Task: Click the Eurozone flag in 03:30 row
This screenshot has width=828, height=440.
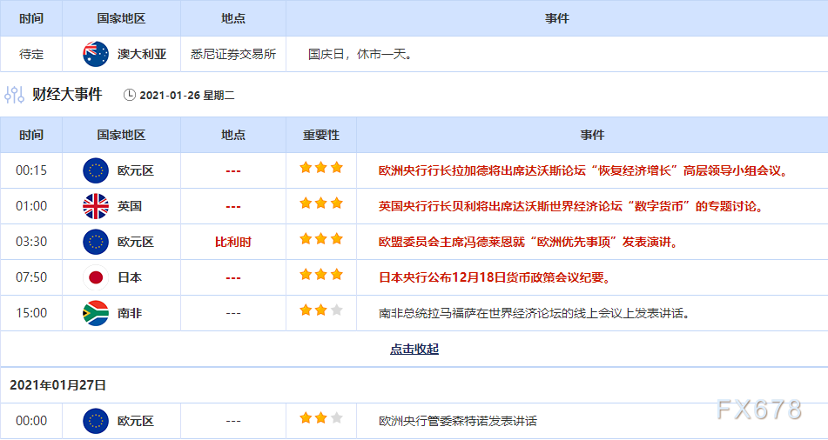Action: [x=95, y=242]
